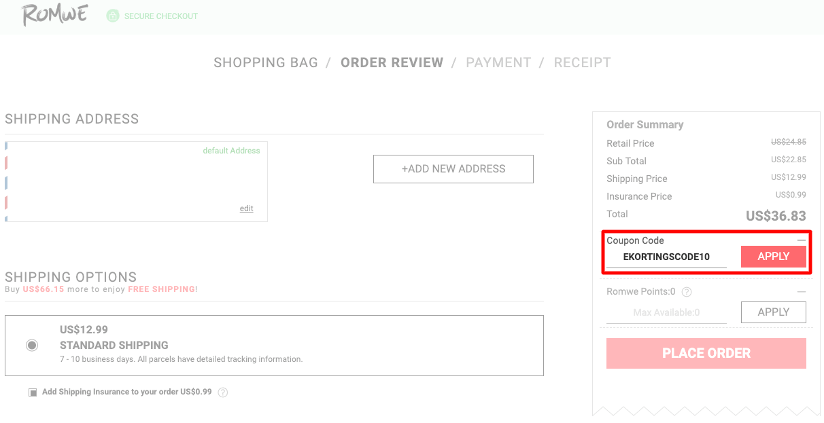824x423 pixels.
Task: Edit the default shipping address
Action: pyautogui.click(x=246, y=208)
